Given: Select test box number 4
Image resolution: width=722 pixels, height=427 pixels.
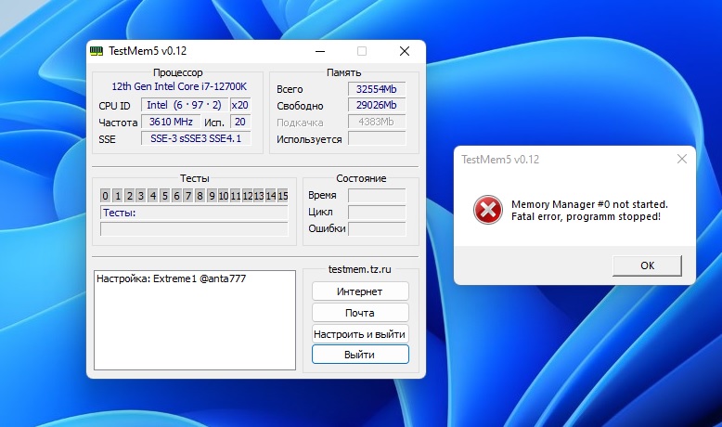Looking at the screenshot, I should click(153, 196).
